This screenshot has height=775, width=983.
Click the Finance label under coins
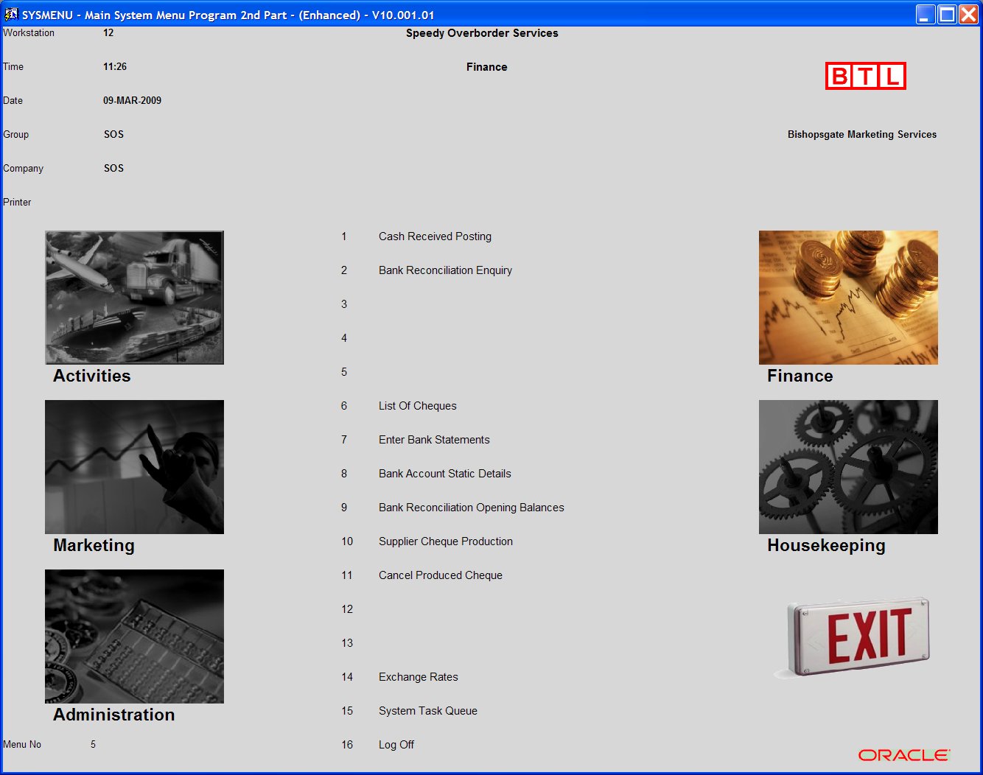pyautogui.click(x=800, y=376)
